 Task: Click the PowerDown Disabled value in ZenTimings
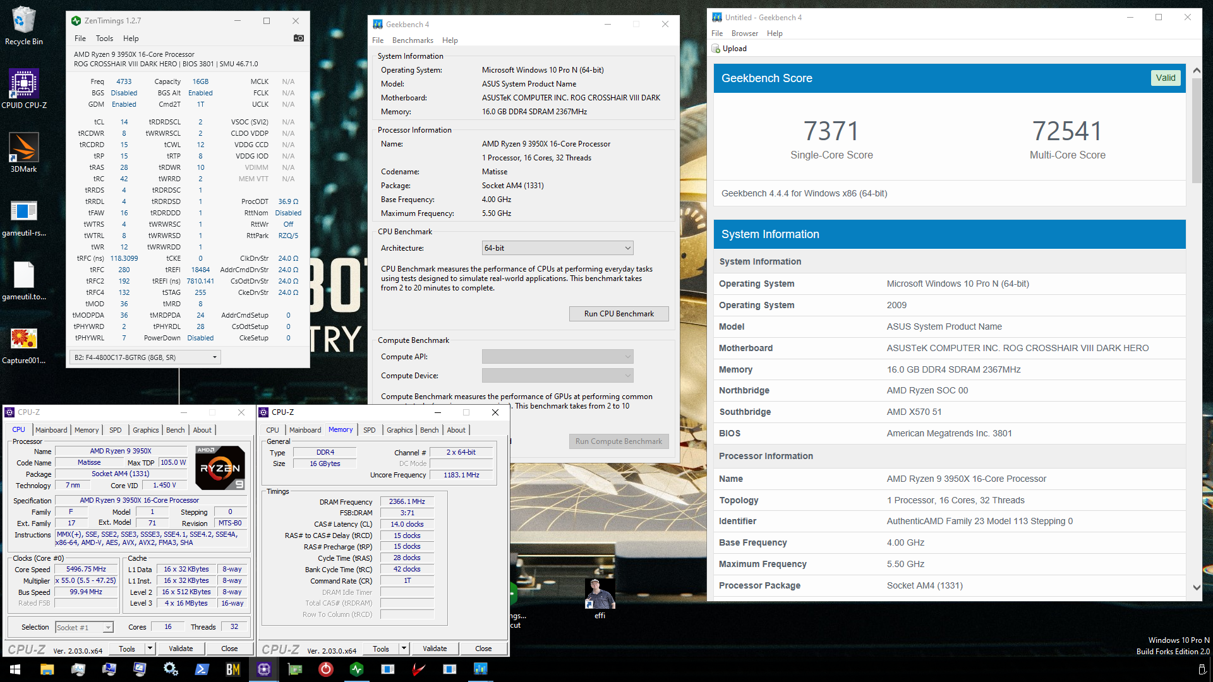(x=200, y=338)
